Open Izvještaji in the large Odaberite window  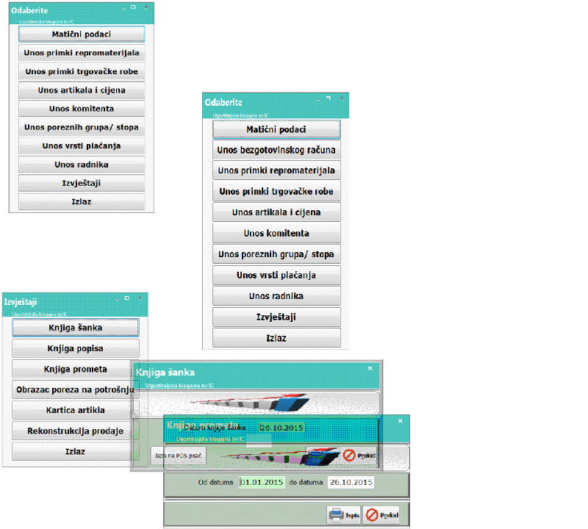(276, 317)
